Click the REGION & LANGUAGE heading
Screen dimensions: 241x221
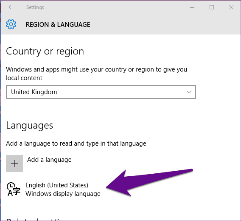click(x=58, y=25)
